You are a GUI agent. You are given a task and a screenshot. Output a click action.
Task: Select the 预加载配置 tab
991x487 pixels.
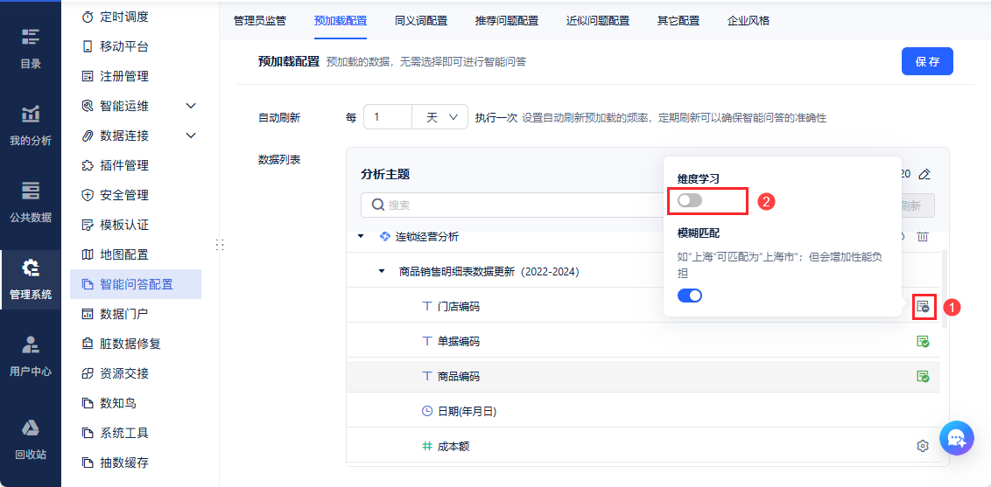pos(340,20)
